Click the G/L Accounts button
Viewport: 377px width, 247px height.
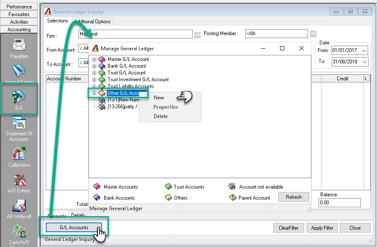[x=74, y=227]
